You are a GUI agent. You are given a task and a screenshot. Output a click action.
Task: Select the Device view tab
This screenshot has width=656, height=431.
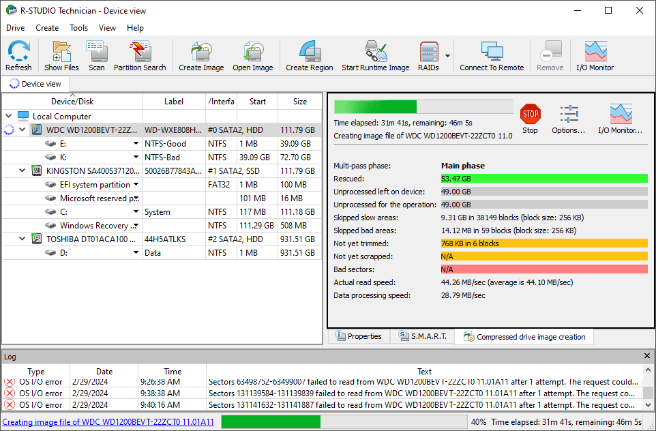coord(35,84)
